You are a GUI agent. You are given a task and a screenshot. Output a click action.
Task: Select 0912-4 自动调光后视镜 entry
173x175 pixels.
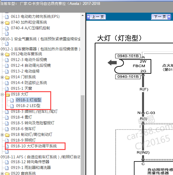pyautogui.click(x=31, y=66)
